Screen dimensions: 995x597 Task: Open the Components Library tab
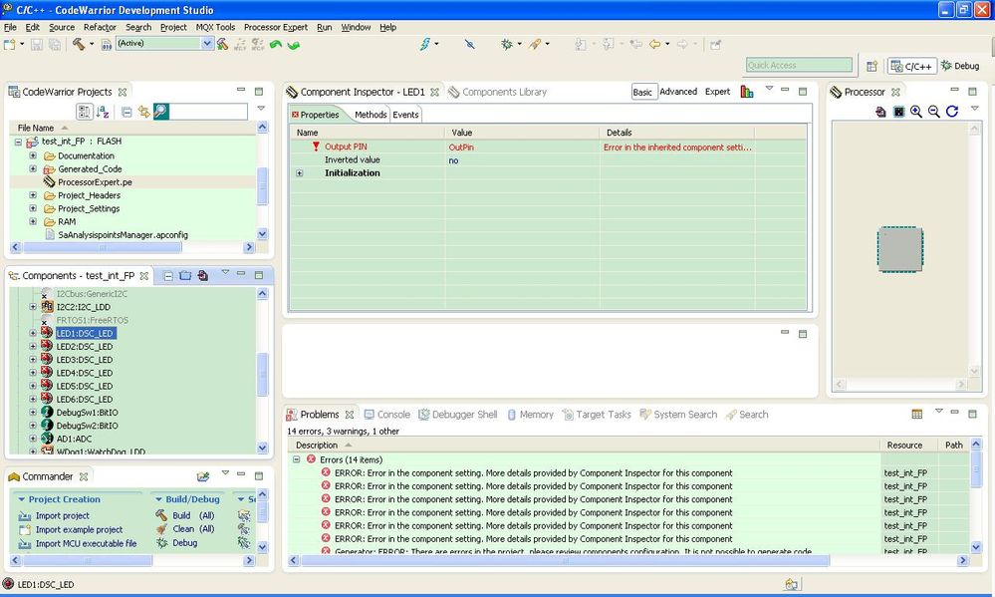[x=498, y=92]
